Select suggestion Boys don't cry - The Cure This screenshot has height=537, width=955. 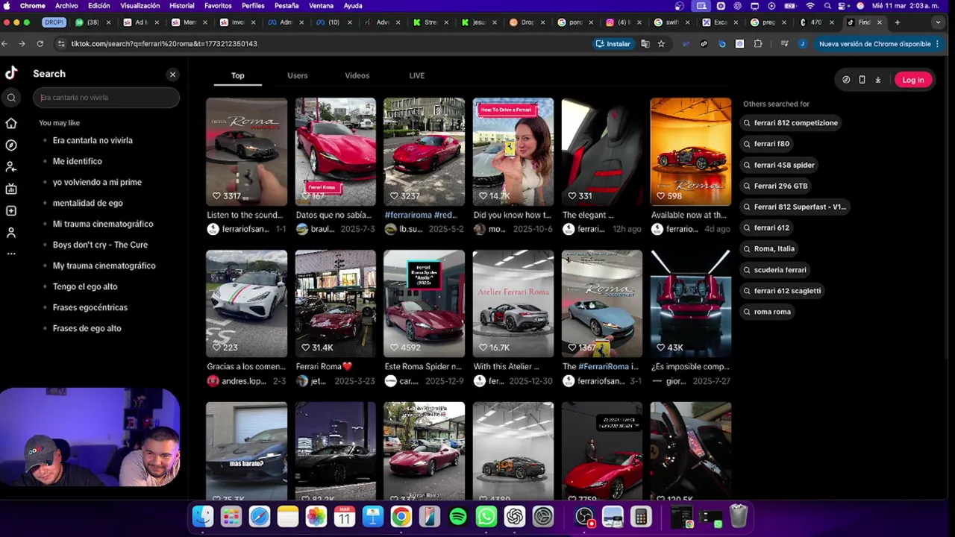(100, 245)
